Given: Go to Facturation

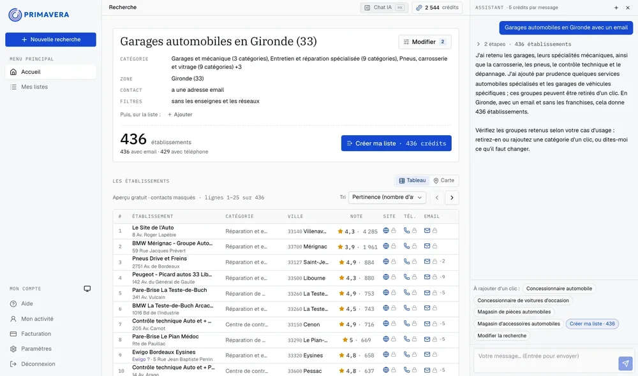Looking at the screenshot, I should pyautogui.click(x=36, y=334).
